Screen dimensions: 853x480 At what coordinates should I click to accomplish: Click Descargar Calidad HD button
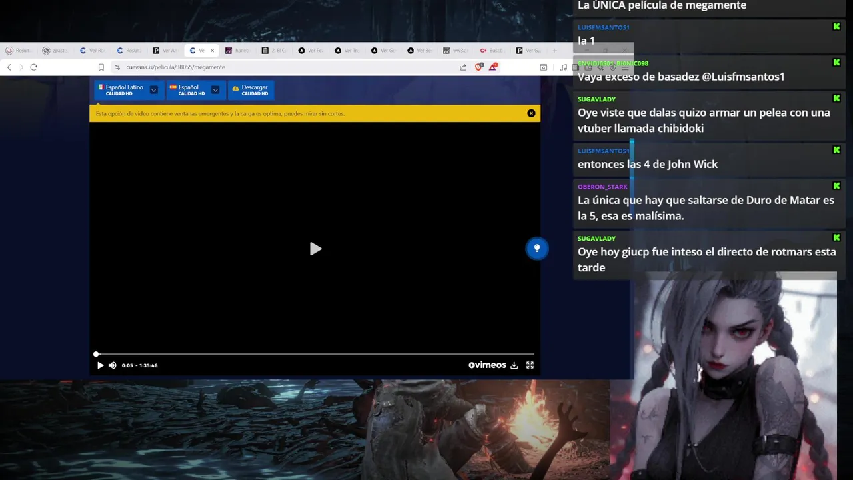pyautogui.click(x=251, y=90)
